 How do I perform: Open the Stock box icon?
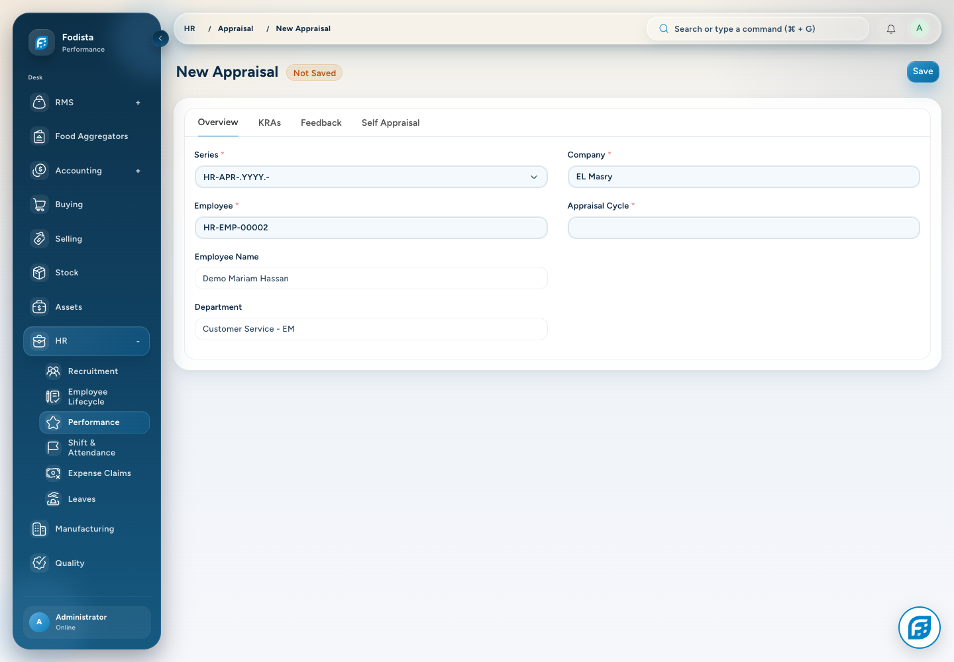(x=40, y=273)
